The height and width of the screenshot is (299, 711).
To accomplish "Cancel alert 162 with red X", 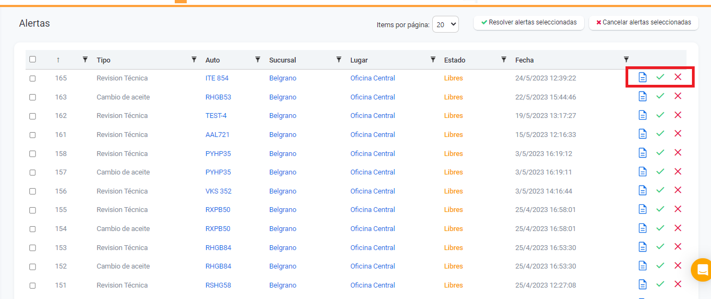I will (678, 115).
